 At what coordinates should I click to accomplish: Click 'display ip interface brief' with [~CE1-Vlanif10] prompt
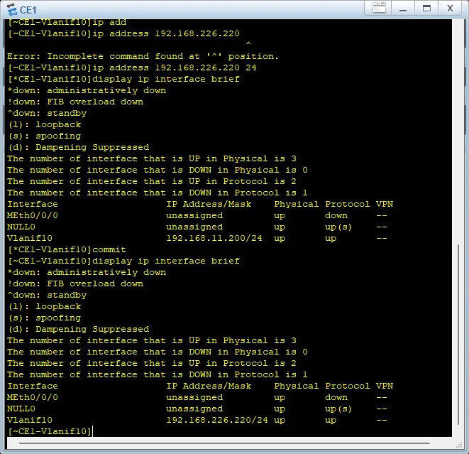click(123, 261)
